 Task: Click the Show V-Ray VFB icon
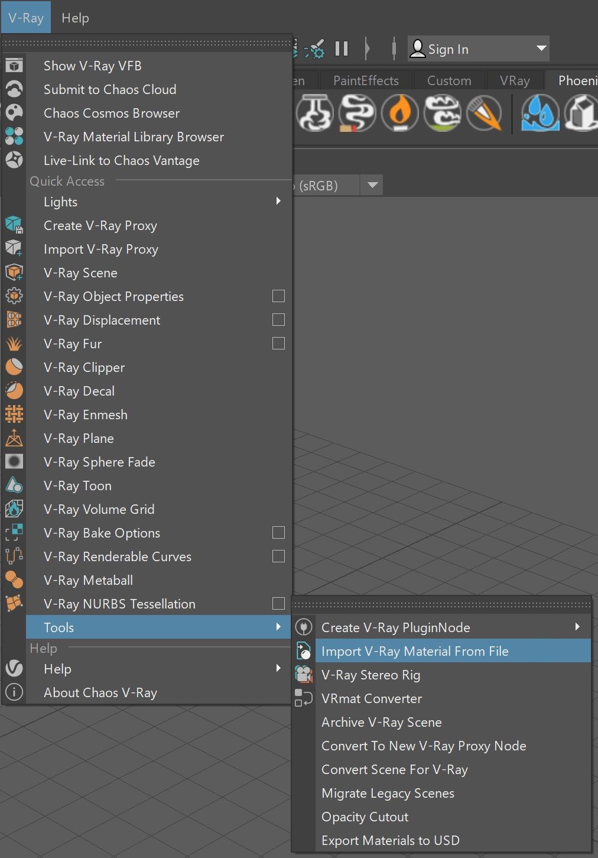(x=14, y=66)
